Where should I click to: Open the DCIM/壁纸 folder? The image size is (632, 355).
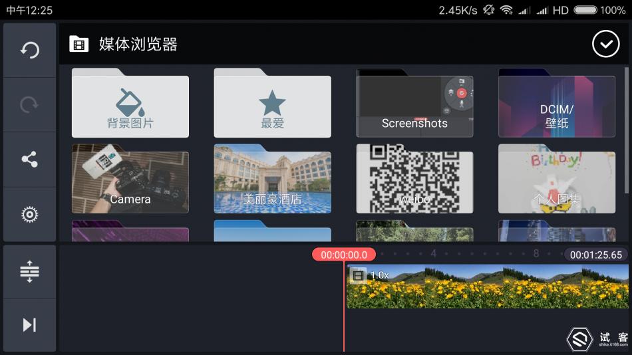tap(557, 103)
